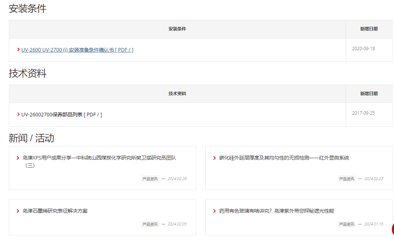Click 产品资讯 tag dated 2024.02.28
The image size is (394, 239).
[150, 179]
